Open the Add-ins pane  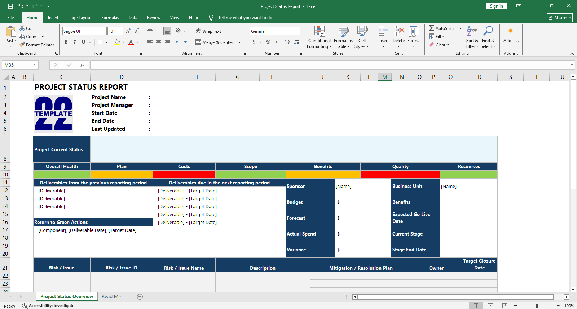click(511, 35)
